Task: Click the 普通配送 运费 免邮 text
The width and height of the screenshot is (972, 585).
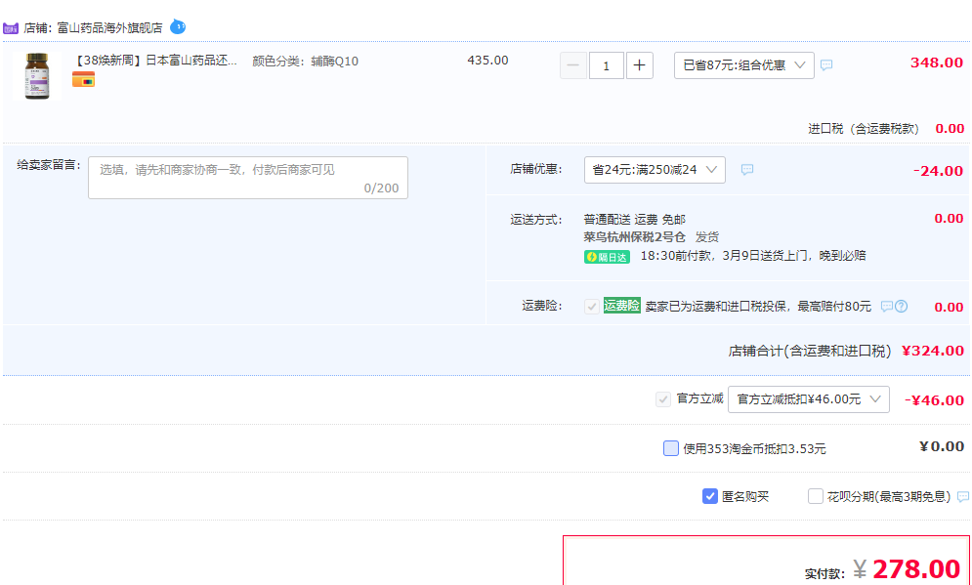Action: (x=635, y=220)
